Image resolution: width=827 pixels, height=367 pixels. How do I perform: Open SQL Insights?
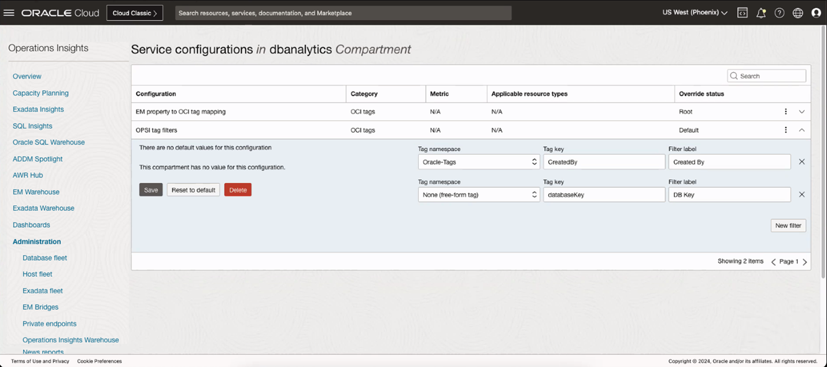click(32, 126)
